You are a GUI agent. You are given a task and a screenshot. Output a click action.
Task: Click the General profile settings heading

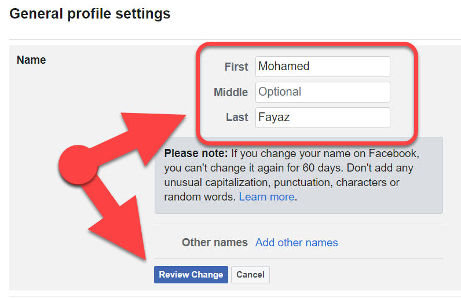(x=90, y=14)
